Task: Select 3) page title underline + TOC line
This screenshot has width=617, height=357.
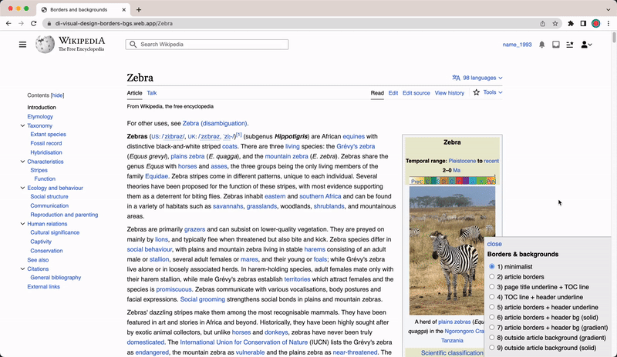Action: click(x=491, y=287)
